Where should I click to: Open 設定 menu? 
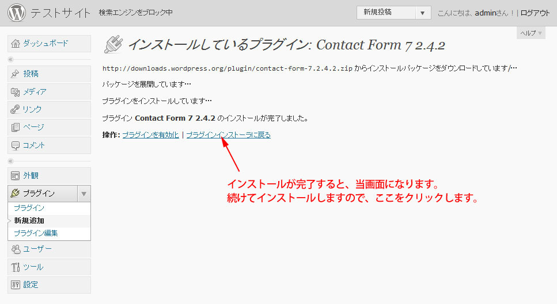point(49,284)
